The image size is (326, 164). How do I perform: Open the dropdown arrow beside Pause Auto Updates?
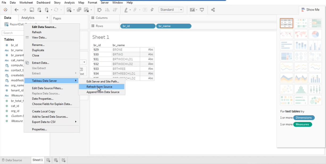point(51,10)
